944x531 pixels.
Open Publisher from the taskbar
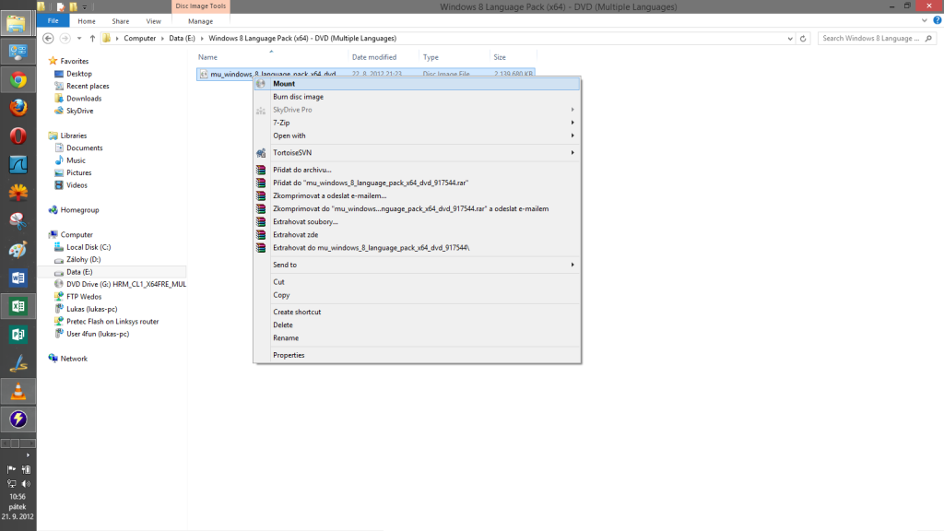pos(18,335)
